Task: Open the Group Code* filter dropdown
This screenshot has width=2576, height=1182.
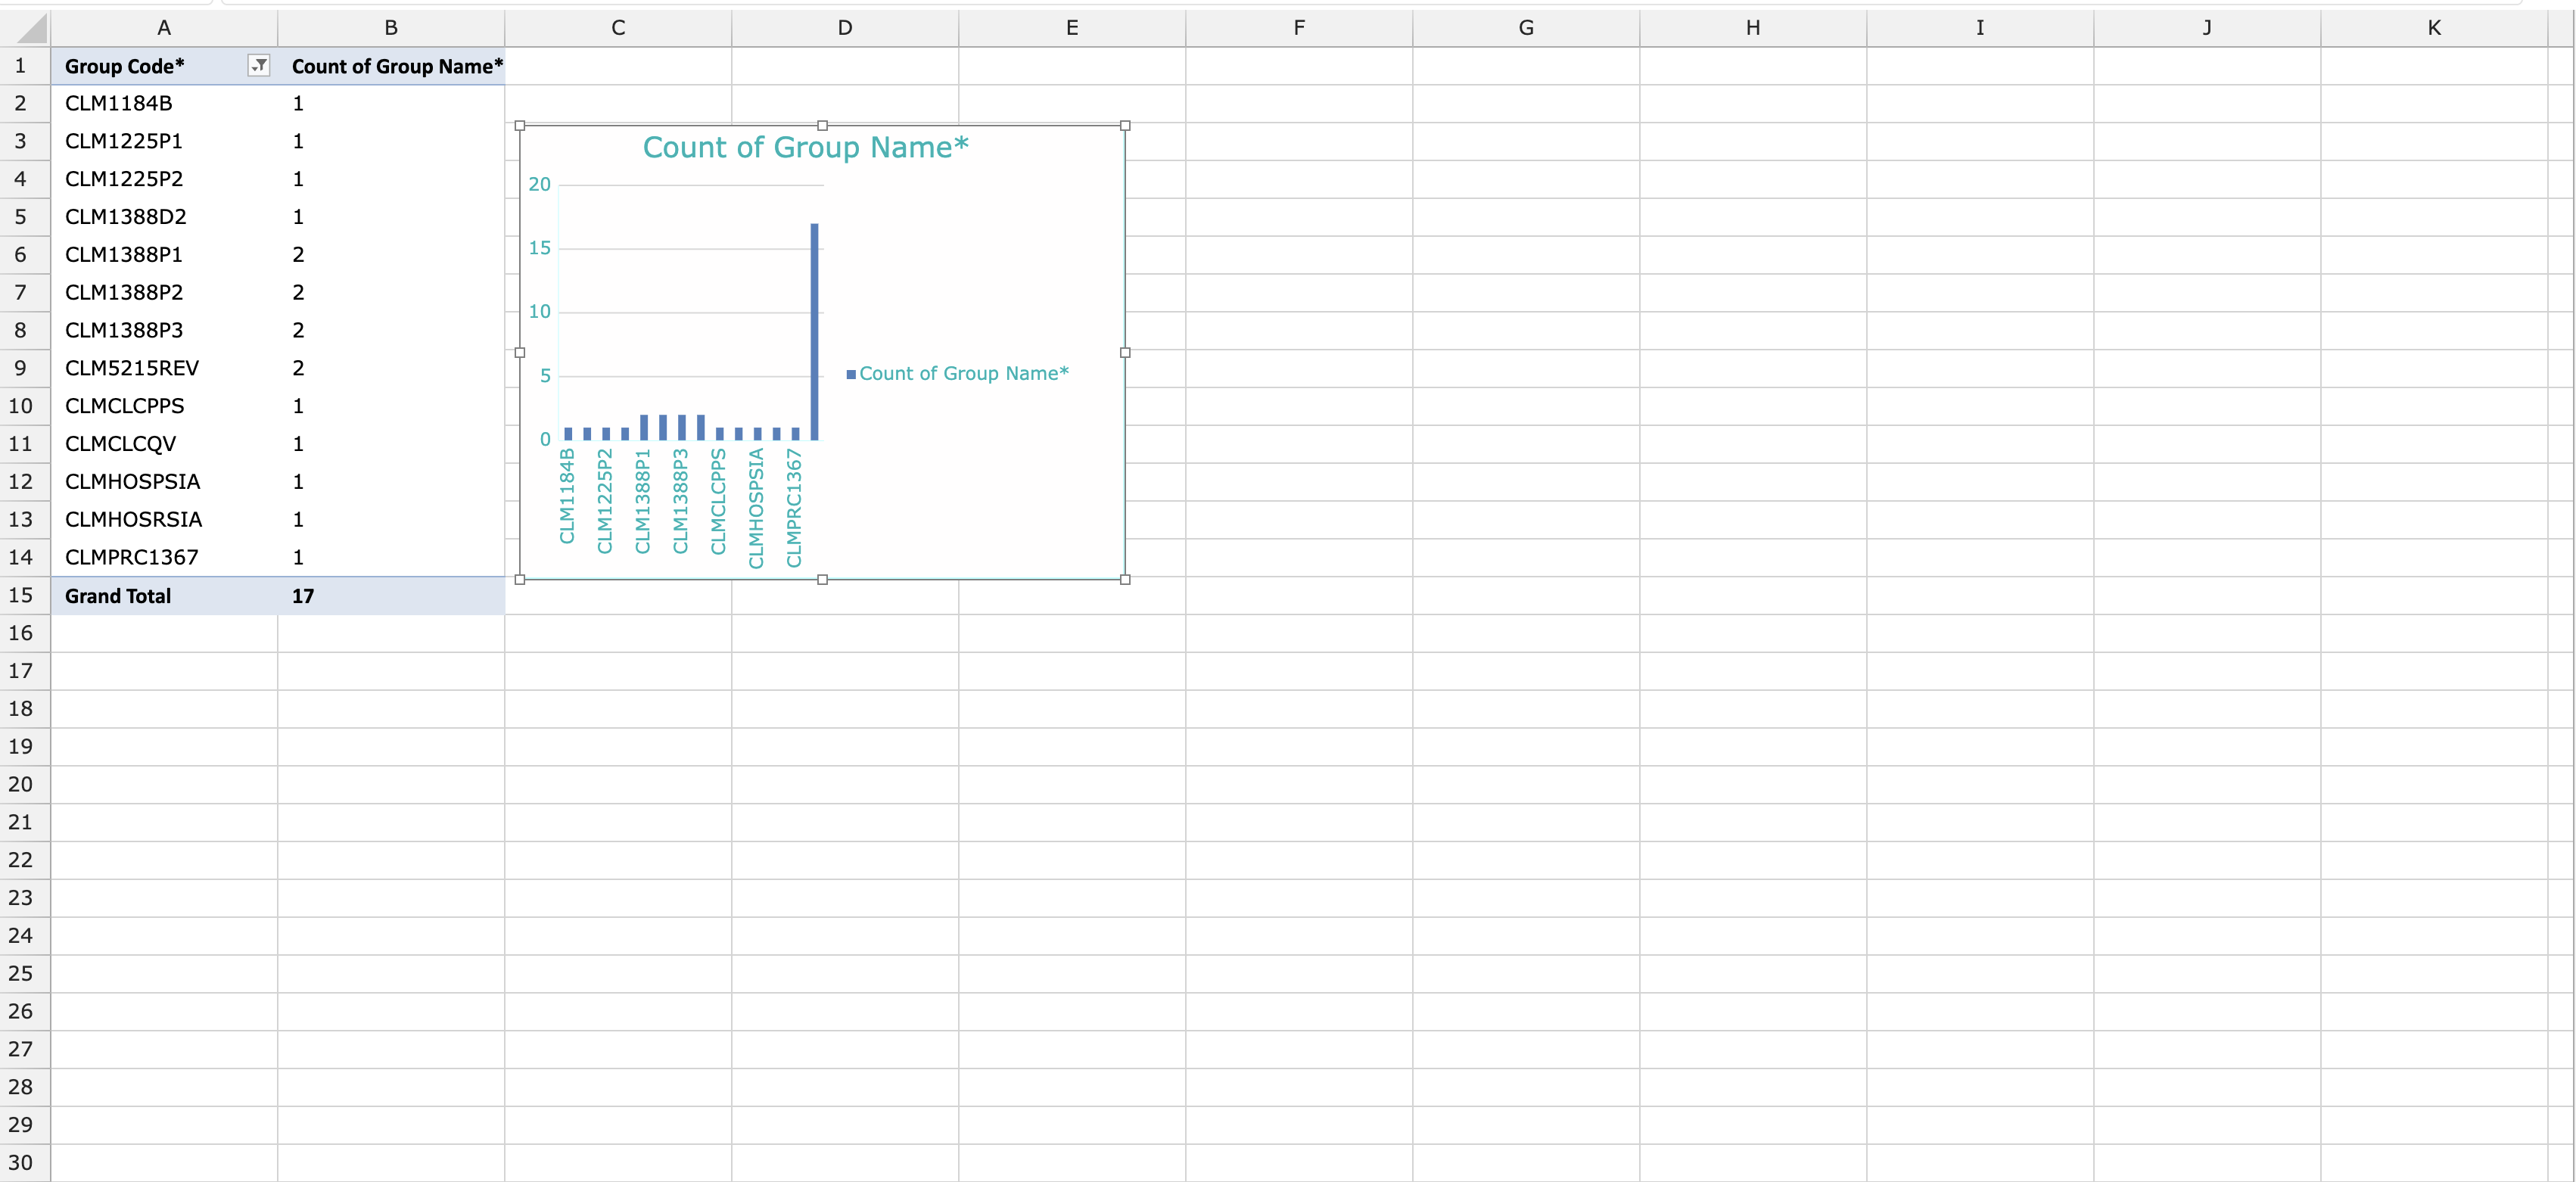Action: [x=259, y=66]
